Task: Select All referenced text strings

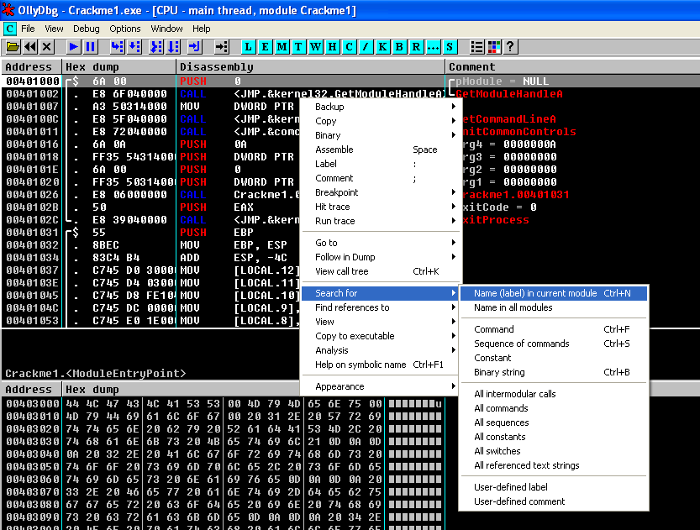Action: click(554, 465)
